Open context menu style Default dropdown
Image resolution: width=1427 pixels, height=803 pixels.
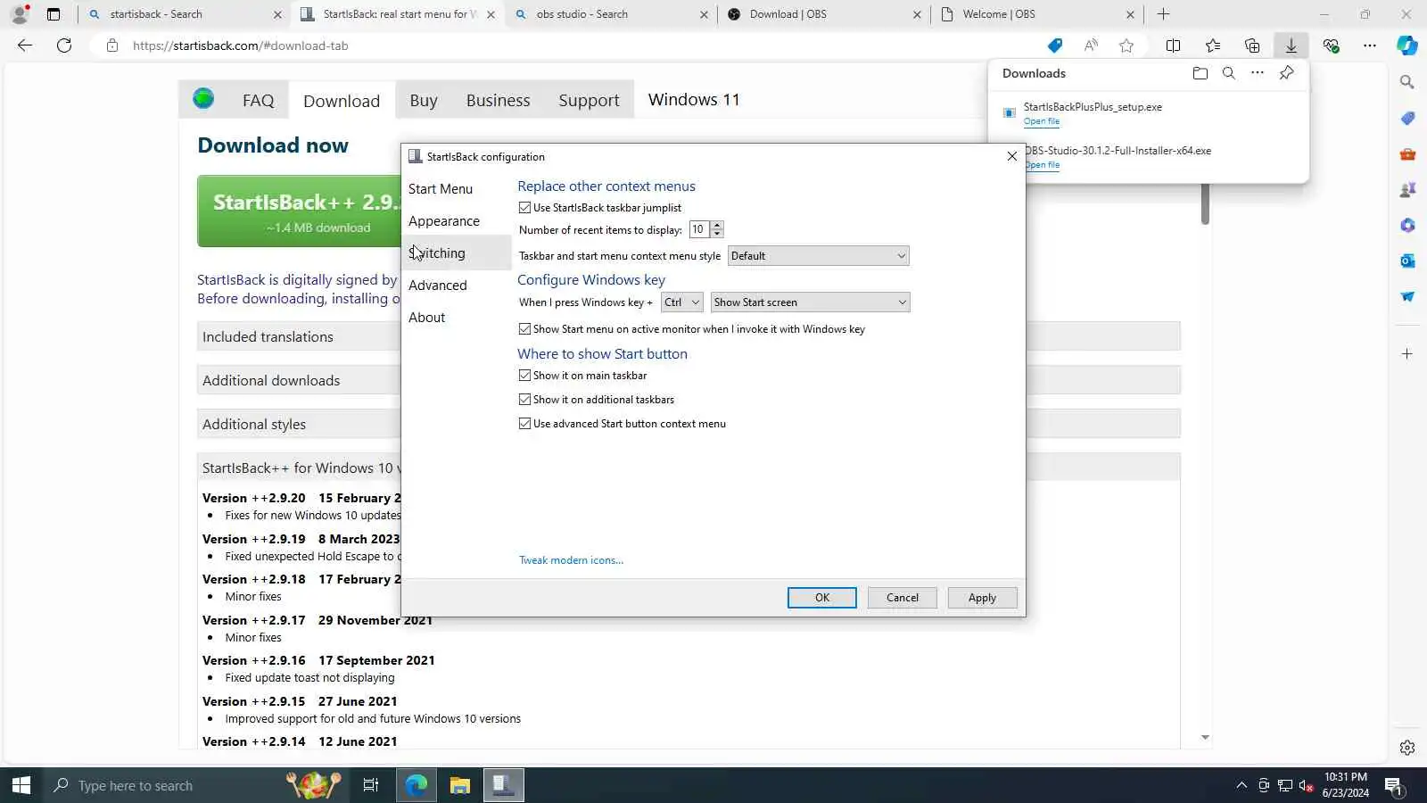(819, 256)
